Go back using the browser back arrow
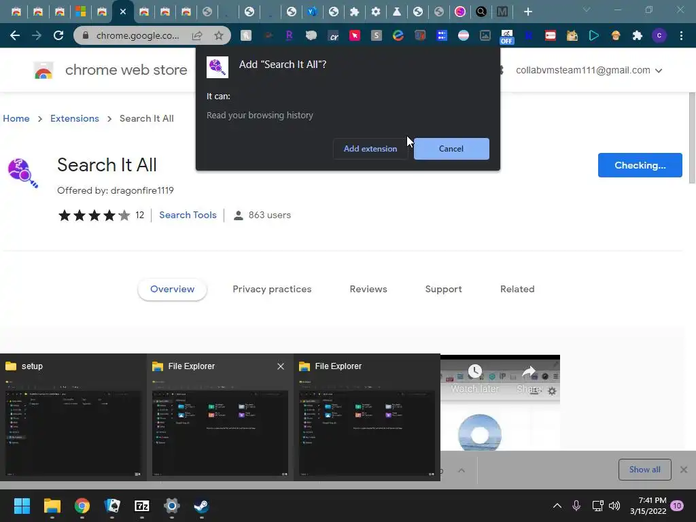696x522 pixels. pyautogui.click(x=15, y=35)
